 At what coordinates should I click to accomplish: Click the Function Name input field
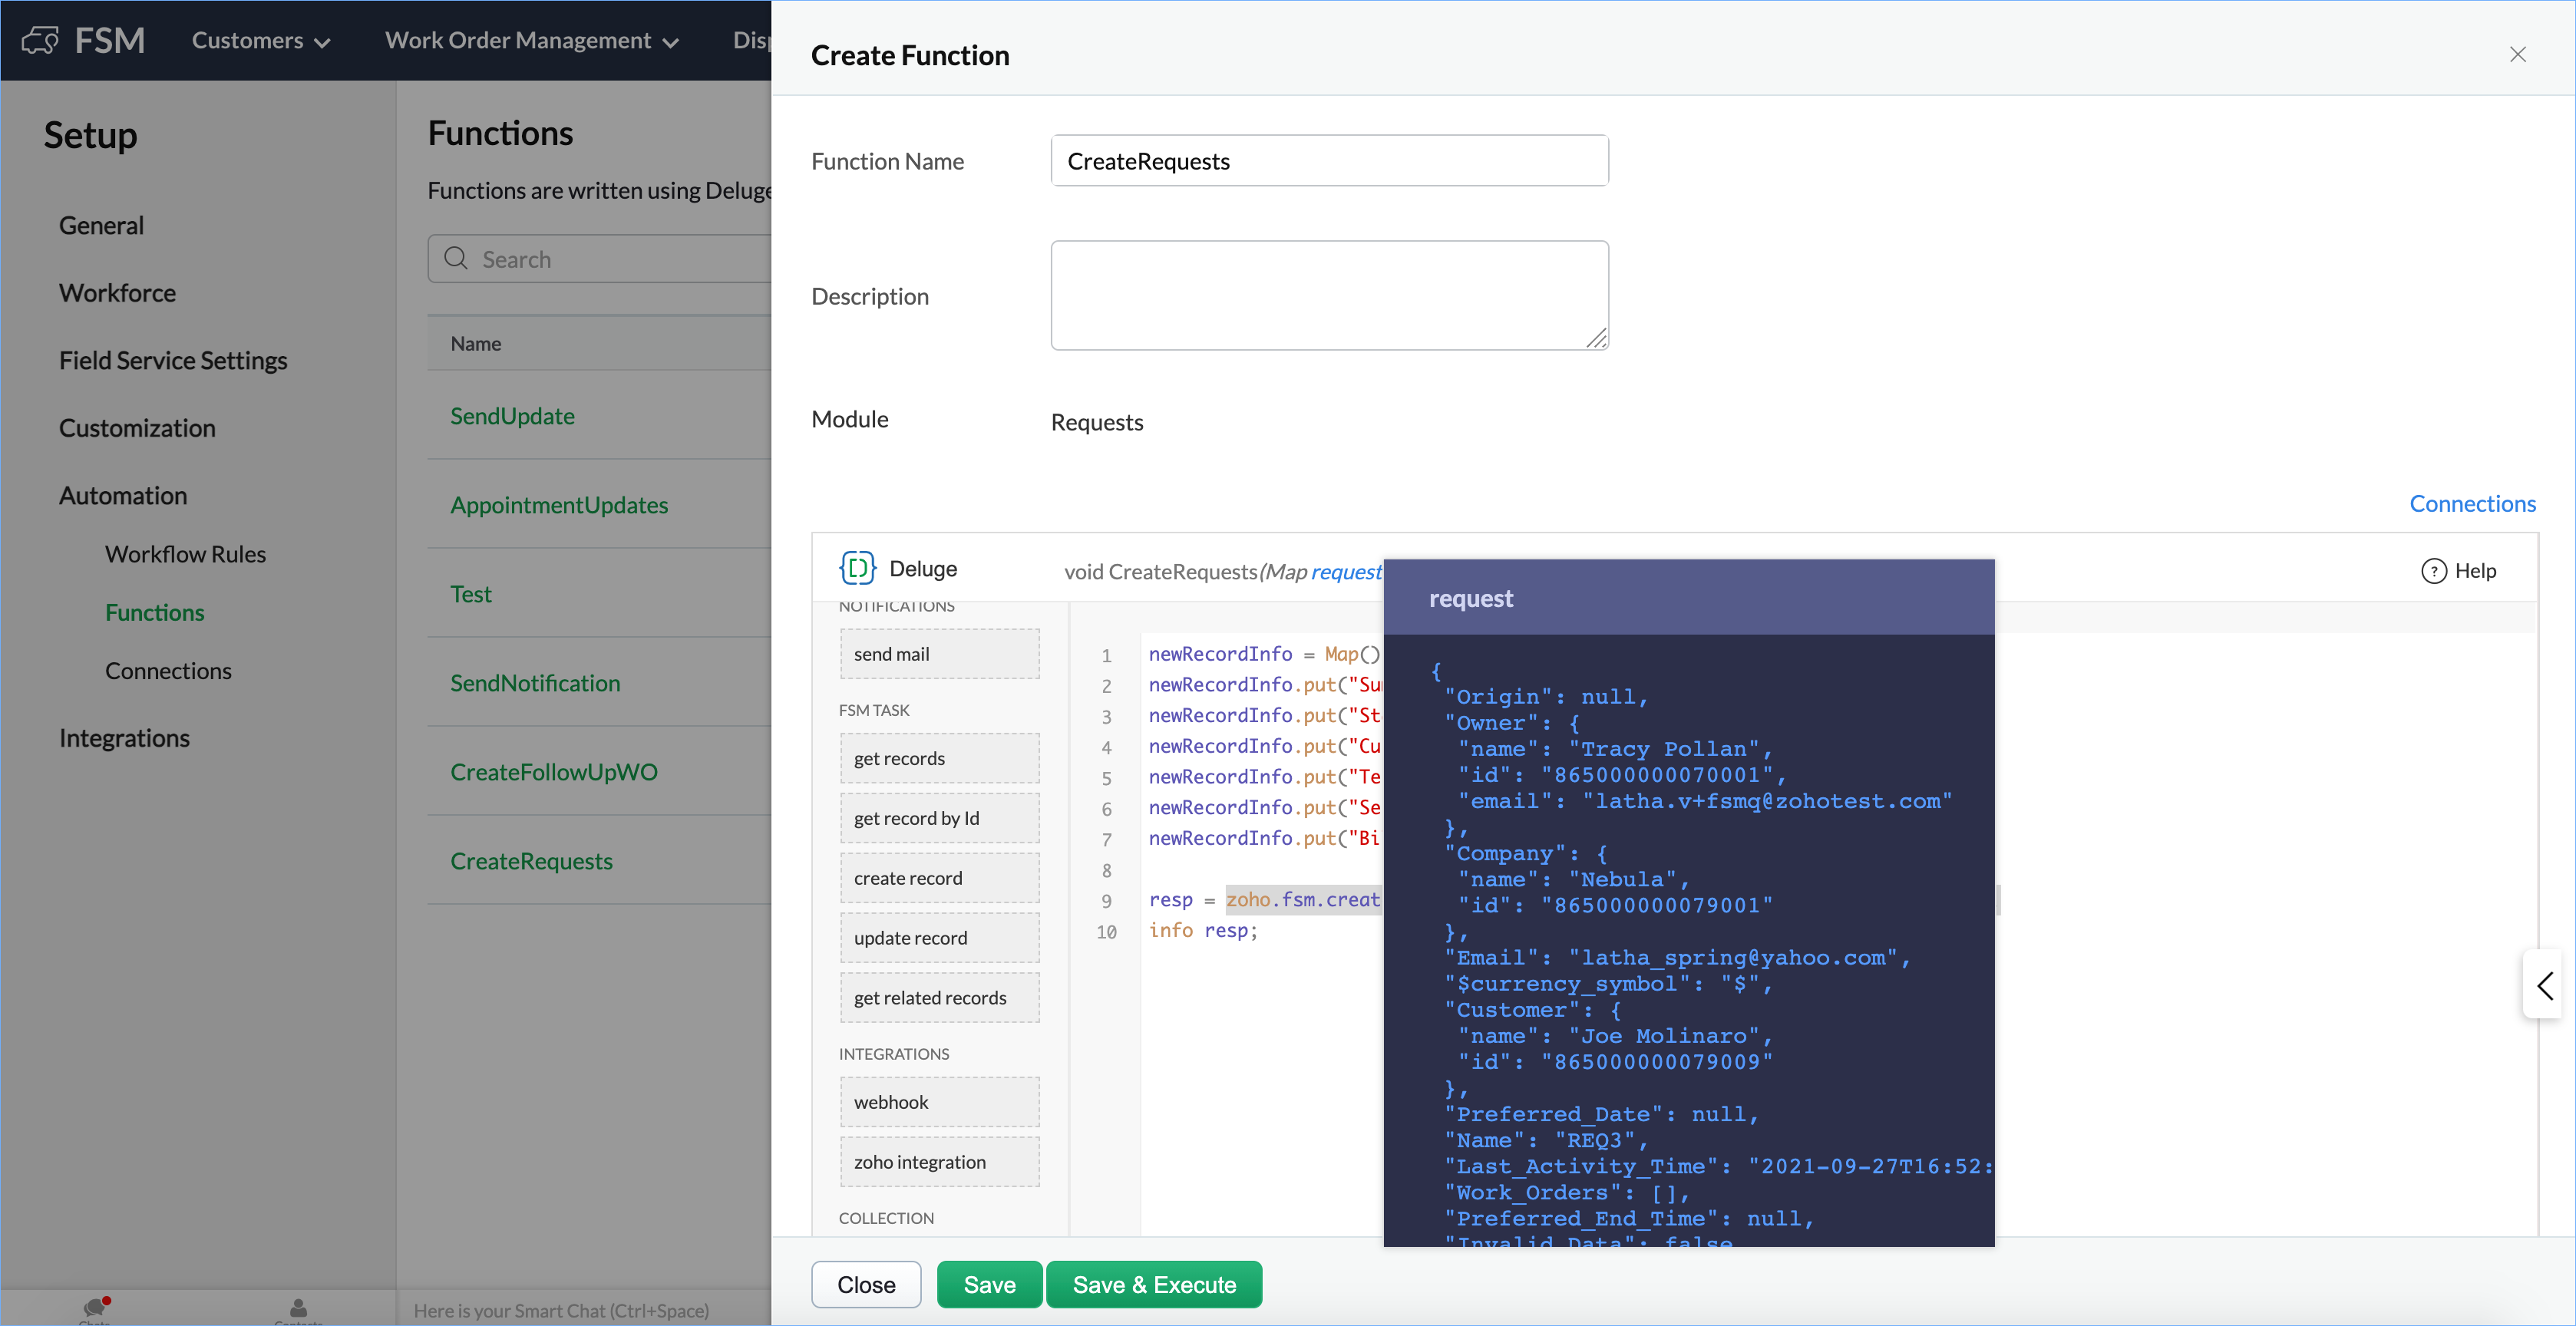pyautogui.click(x=1328, y=161)
